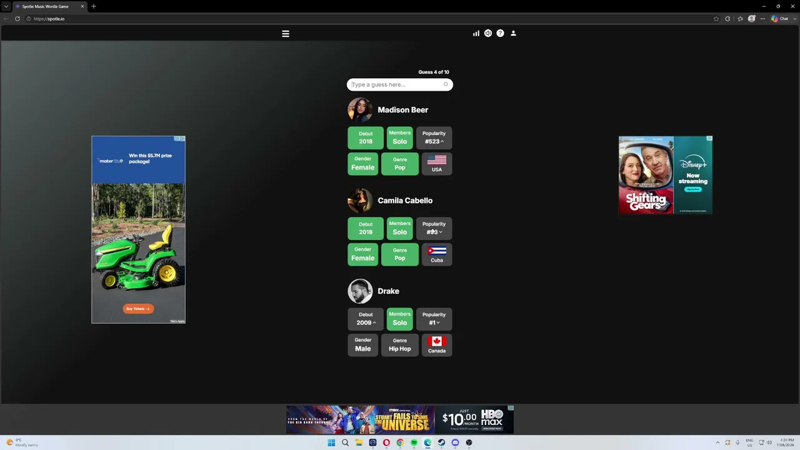Close the HBO Max banner ad
The width and height of the screenshot is (800, 450).
point(511,408)
